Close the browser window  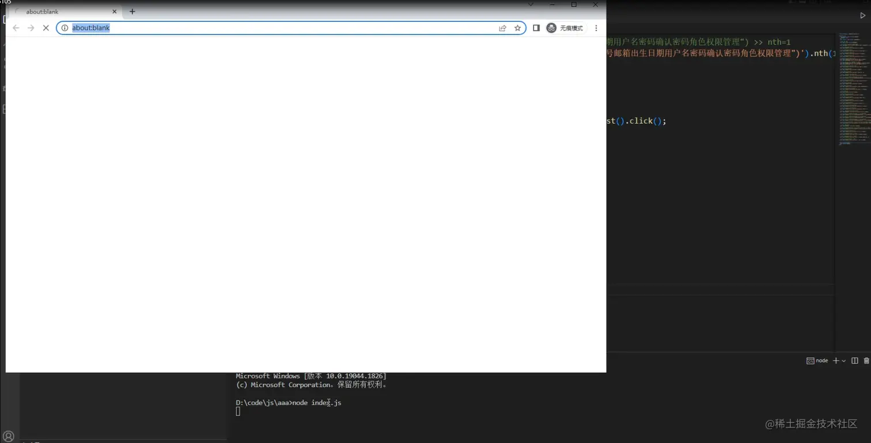596,5
